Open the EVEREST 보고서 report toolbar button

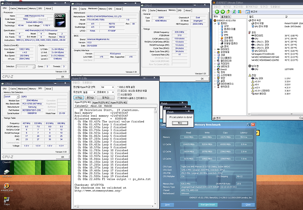(251, 12)
